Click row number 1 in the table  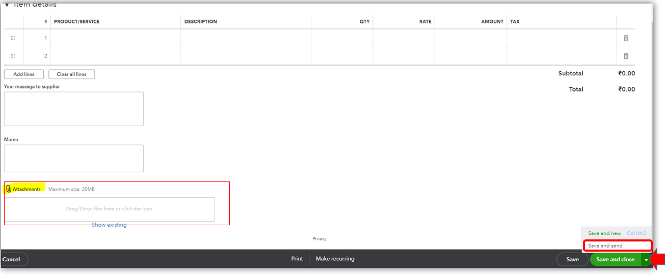(45, 38)
